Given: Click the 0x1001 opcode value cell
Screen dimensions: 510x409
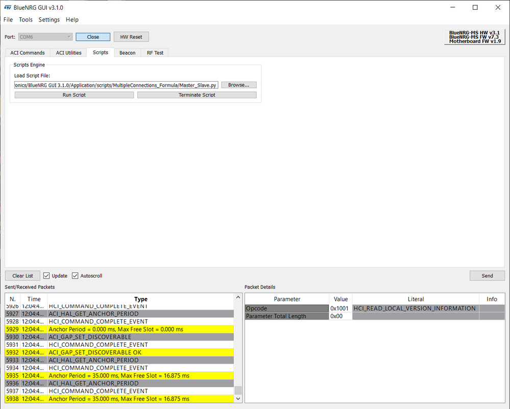Looking at the screenshot, I should pos(341,309).
